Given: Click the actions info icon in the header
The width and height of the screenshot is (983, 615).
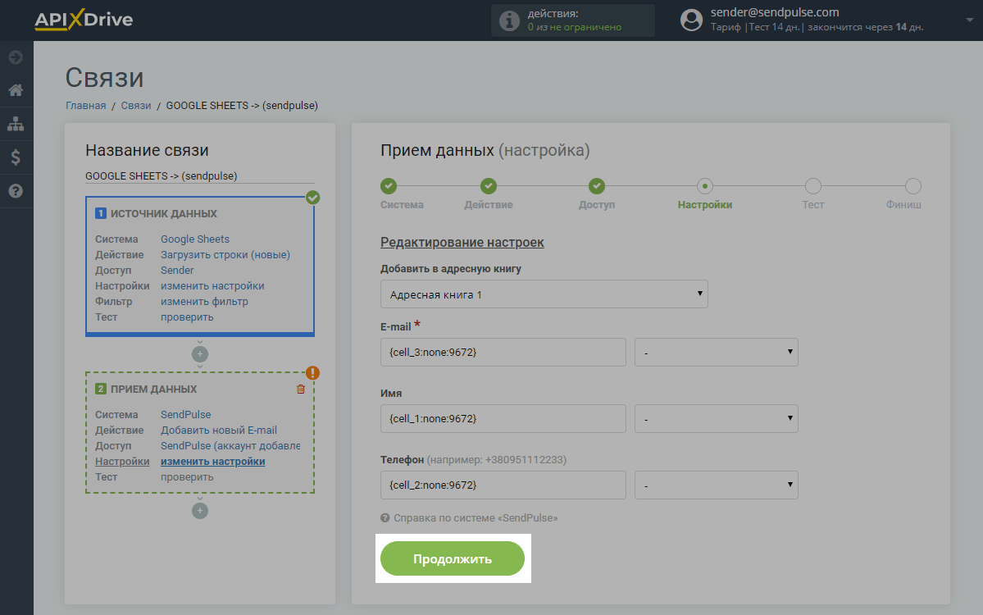Looking at the screenshot, I should (x=509, y=20).
